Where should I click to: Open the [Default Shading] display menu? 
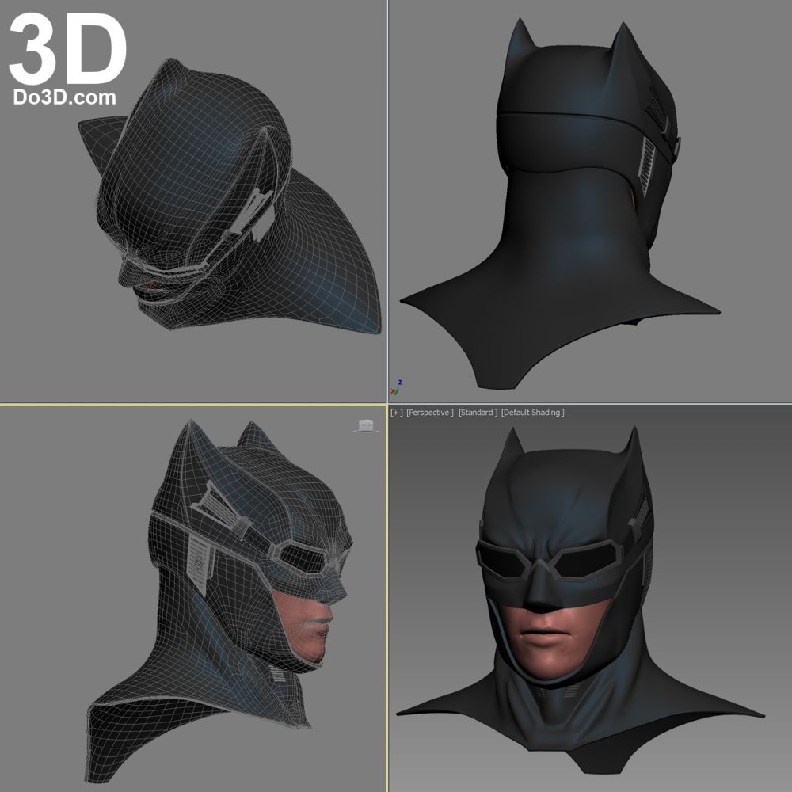tap(533, 413)
